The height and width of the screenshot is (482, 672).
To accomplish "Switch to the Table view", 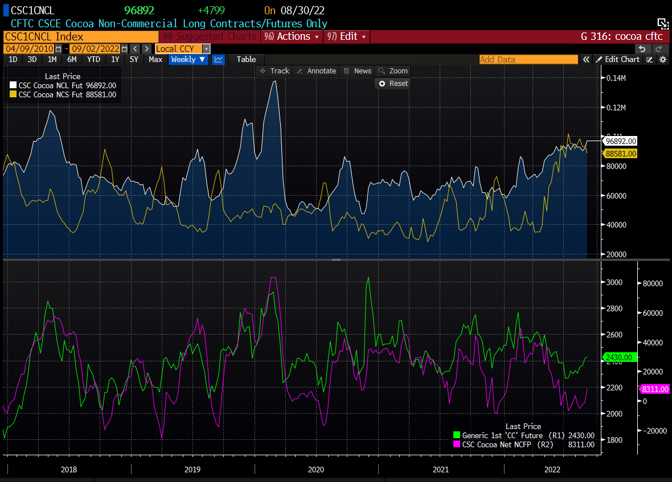I will click(x=246, y=60).
